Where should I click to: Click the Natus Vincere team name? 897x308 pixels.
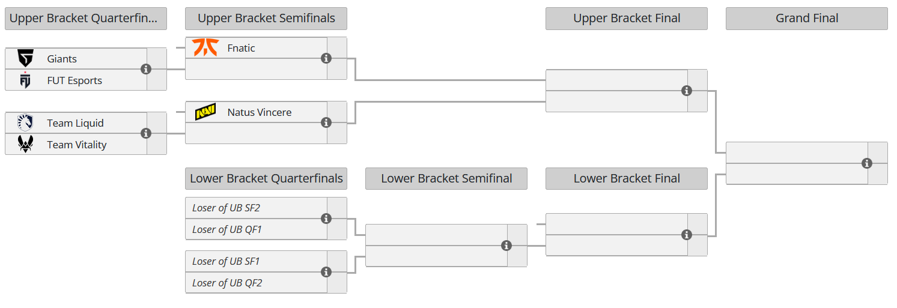[259, 112]
